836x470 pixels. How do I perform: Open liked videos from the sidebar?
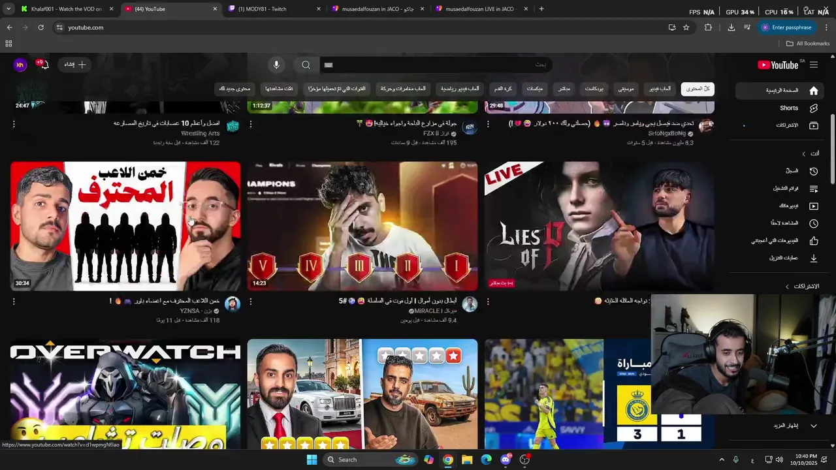(x=775, y=240)
